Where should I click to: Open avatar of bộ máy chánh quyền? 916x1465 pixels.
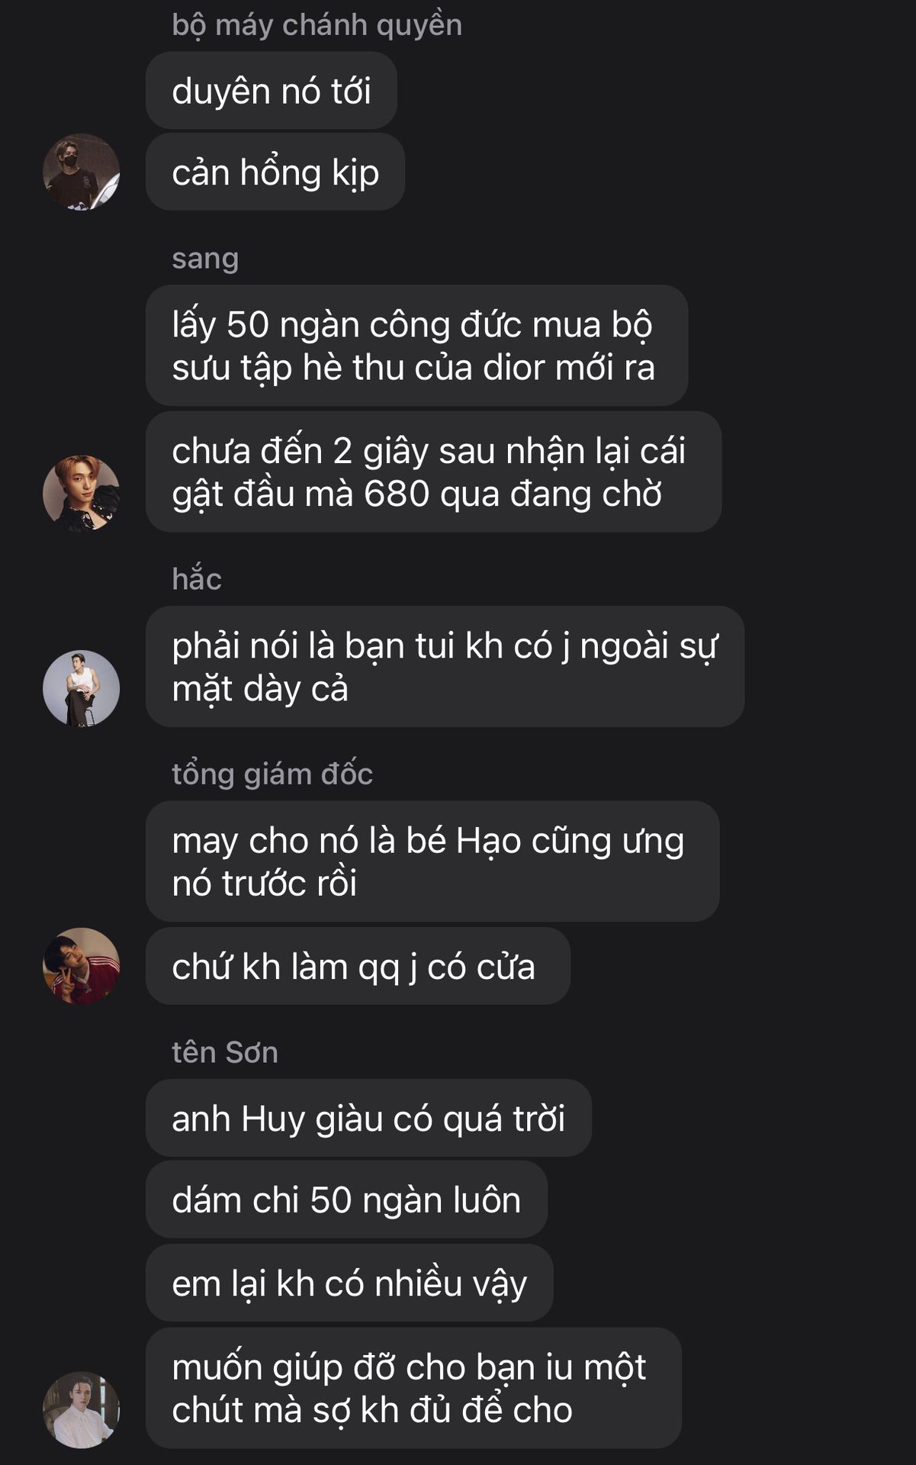[x=81, y=172]
